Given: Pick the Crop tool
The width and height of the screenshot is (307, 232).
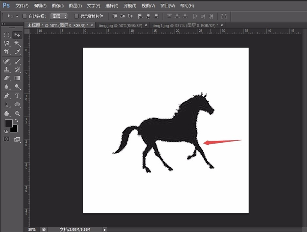Looking at the screenshot, I should click(7, 52).
